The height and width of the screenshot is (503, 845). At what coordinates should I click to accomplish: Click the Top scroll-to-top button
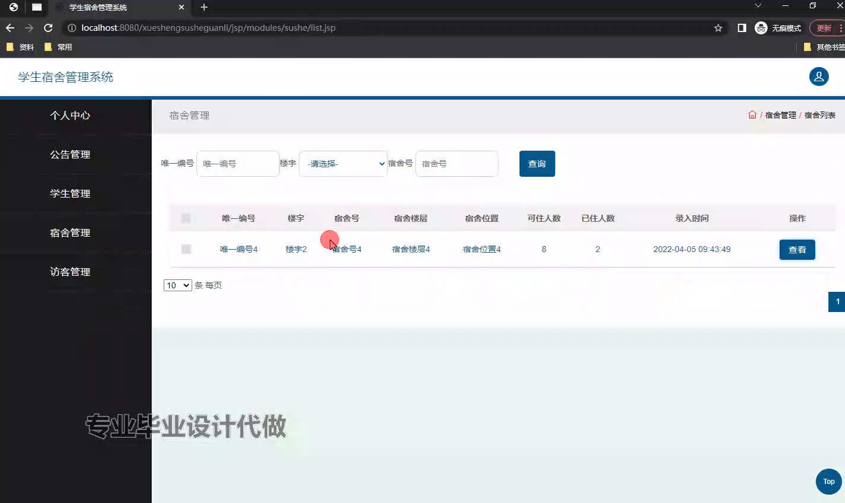(x=829, y=482)
